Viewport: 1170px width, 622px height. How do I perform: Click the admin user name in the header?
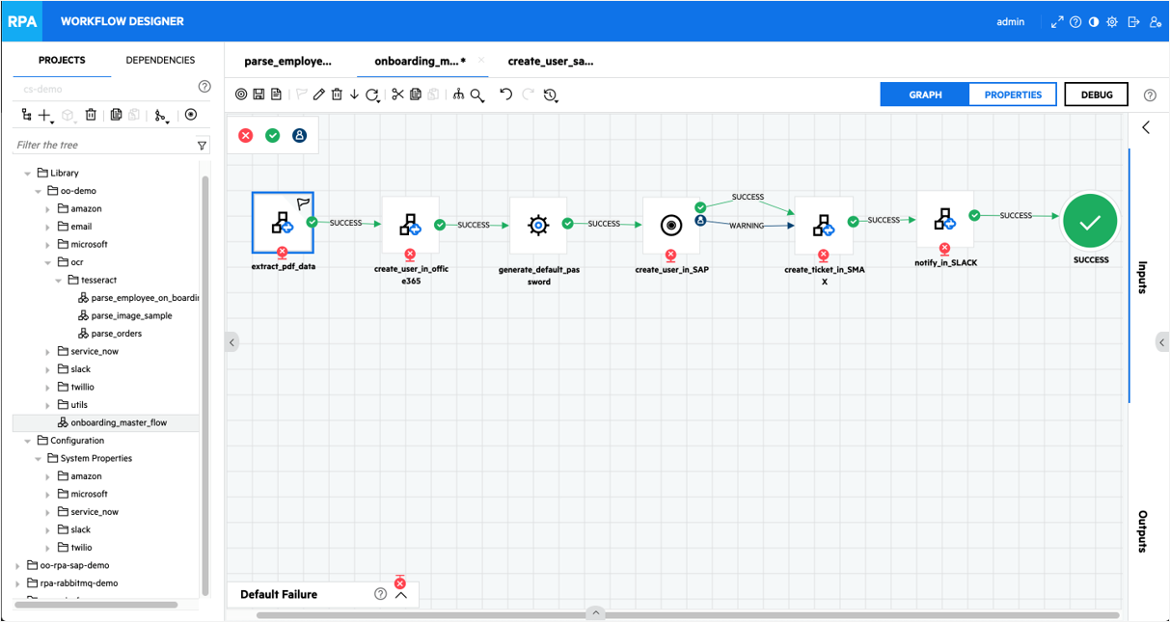[x=1010, y=22]
